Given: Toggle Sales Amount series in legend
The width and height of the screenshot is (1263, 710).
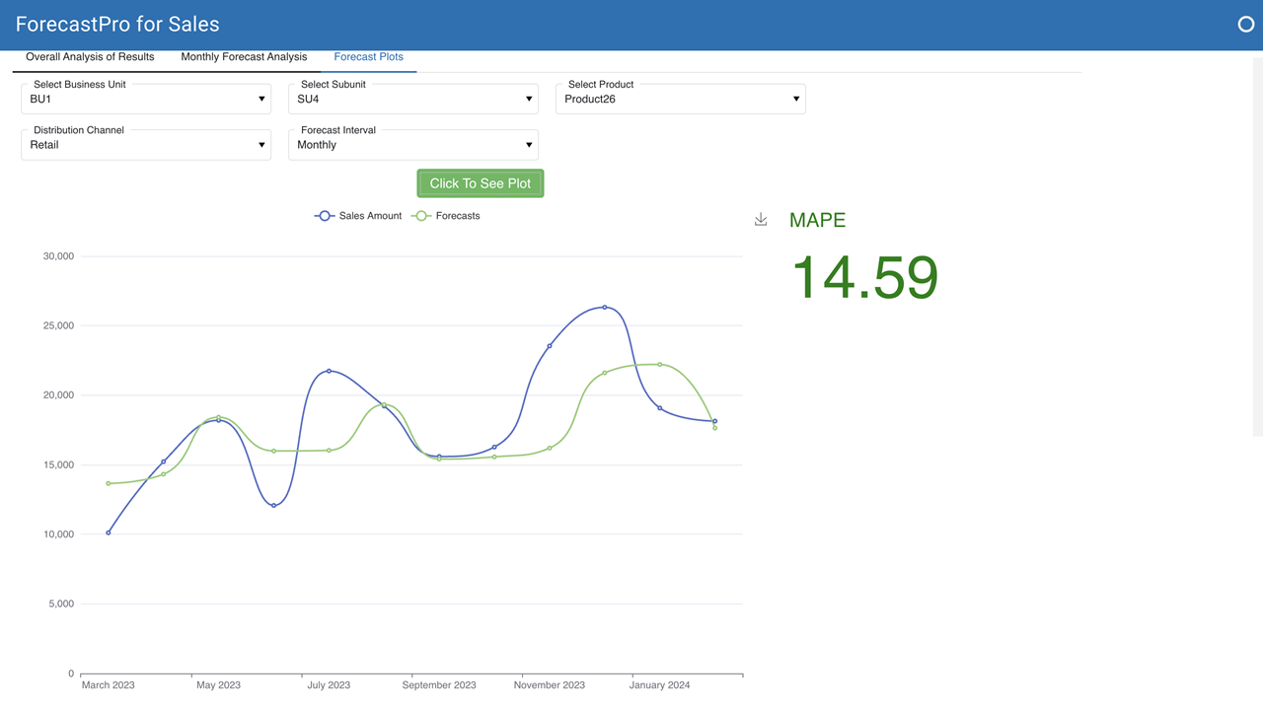Looking at the screenshot, I should coord(358,216).
